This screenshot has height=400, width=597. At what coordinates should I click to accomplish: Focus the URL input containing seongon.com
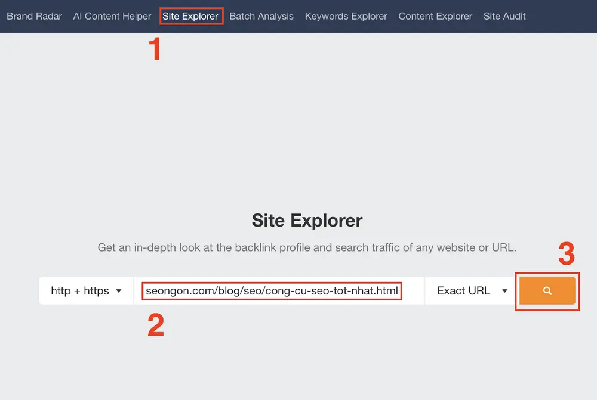pyautogui.click(x=279, y=290)
